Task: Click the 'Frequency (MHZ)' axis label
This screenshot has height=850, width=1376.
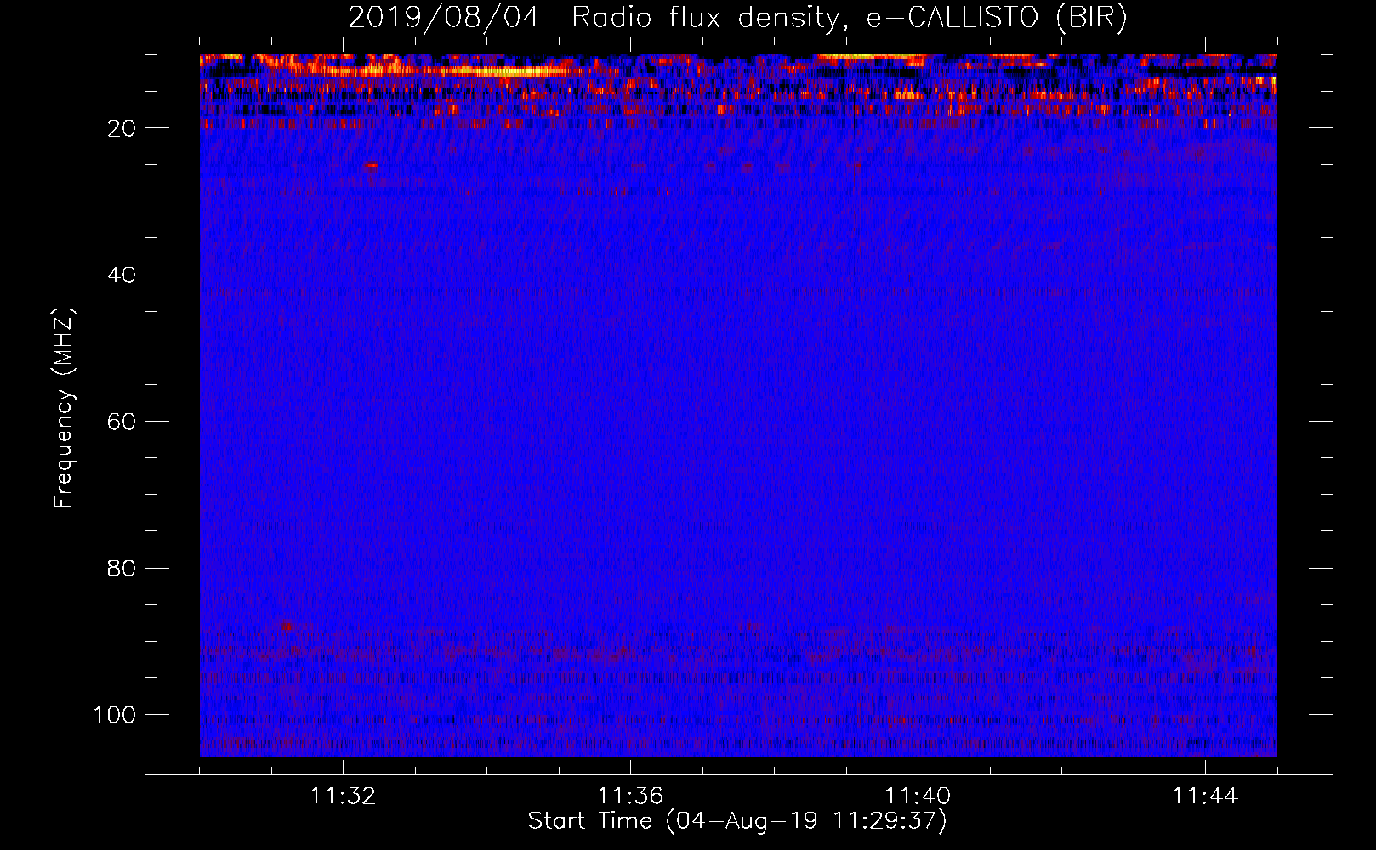Action: tap(64, 408)
